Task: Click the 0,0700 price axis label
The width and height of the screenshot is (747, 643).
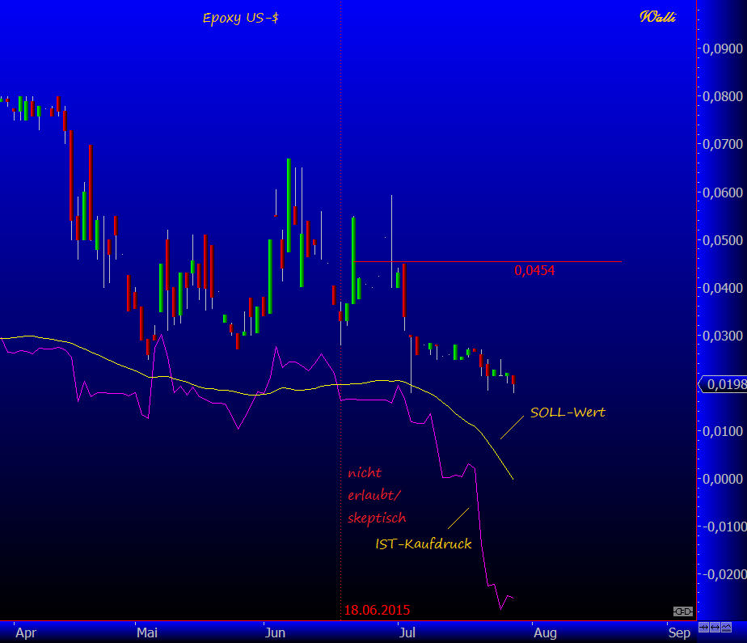Action: [x=723, y=144]
